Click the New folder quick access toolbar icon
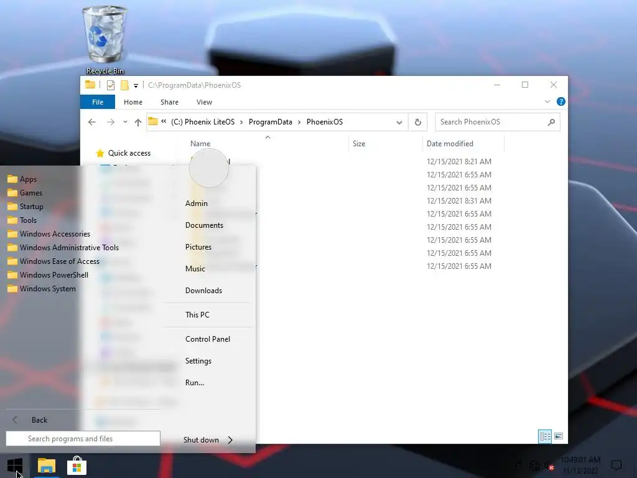 tap(124, 85)
